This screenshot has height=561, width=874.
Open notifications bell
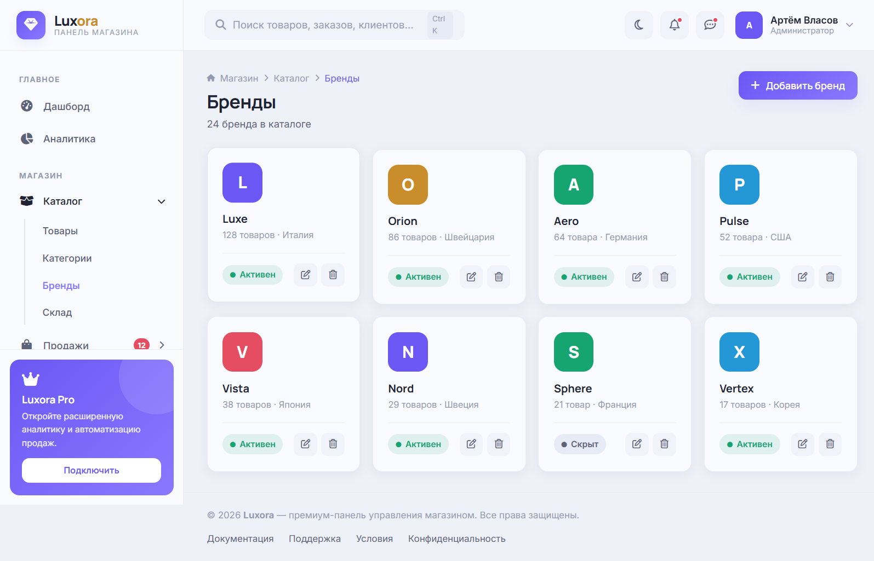(x=675, y=25)
